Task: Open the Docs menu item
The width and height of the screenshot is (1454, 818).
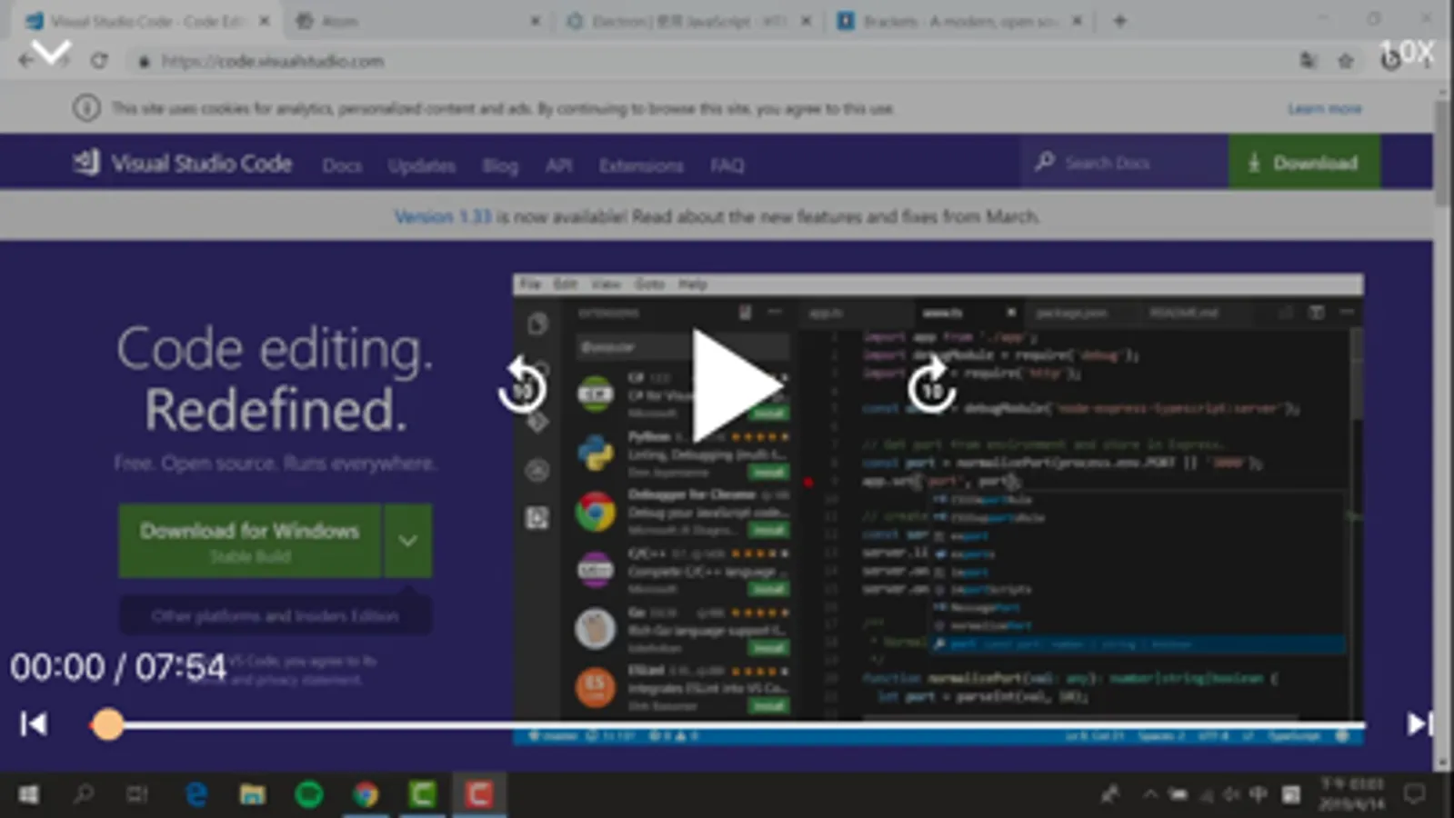Action: [x=342, y=165]
